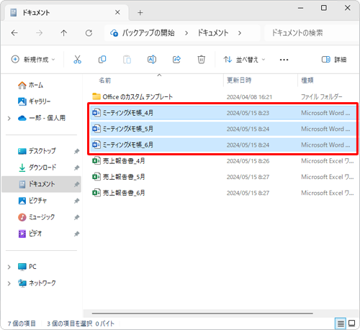The image size is (360, 330).
Task: Click the Refresh button in navigation bar
Action: pyautogui.click(x=89, y=33)
